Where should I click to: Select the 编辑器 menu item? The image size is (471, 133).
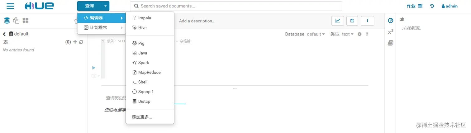coord(102,18)
